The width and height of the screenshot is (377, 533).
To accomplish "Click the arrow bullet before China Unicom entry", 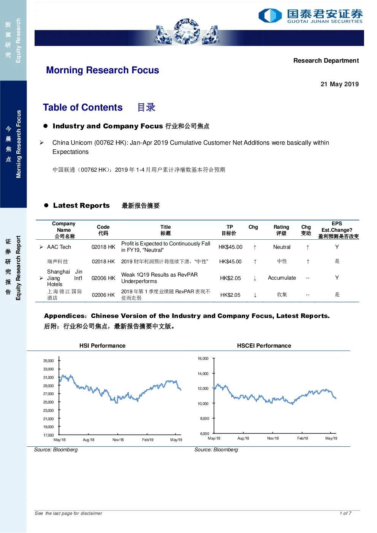I will (x=41, y=142).
